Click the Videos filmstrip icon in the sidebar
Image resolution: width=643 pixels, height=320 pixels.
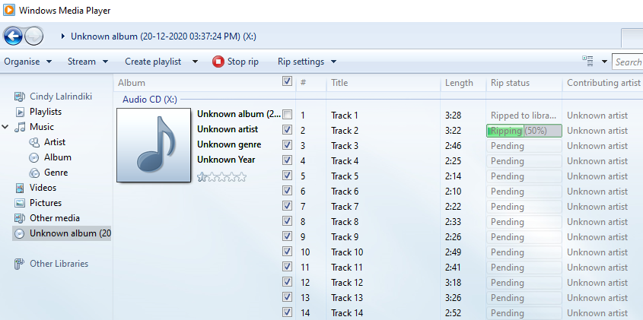[20, 188]
